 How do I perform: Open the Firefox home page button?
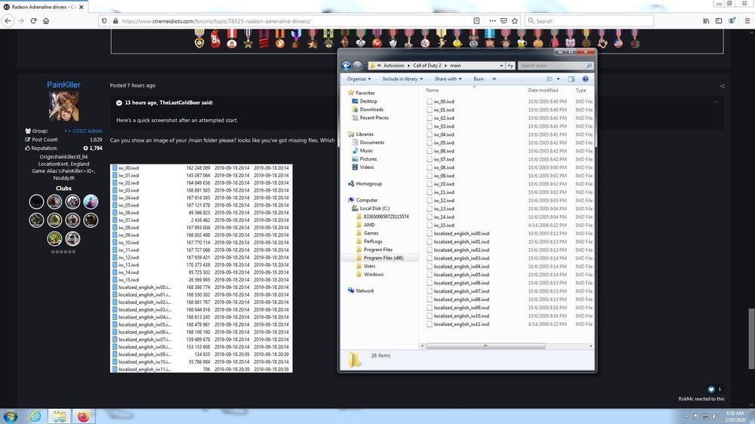[46, 20]
